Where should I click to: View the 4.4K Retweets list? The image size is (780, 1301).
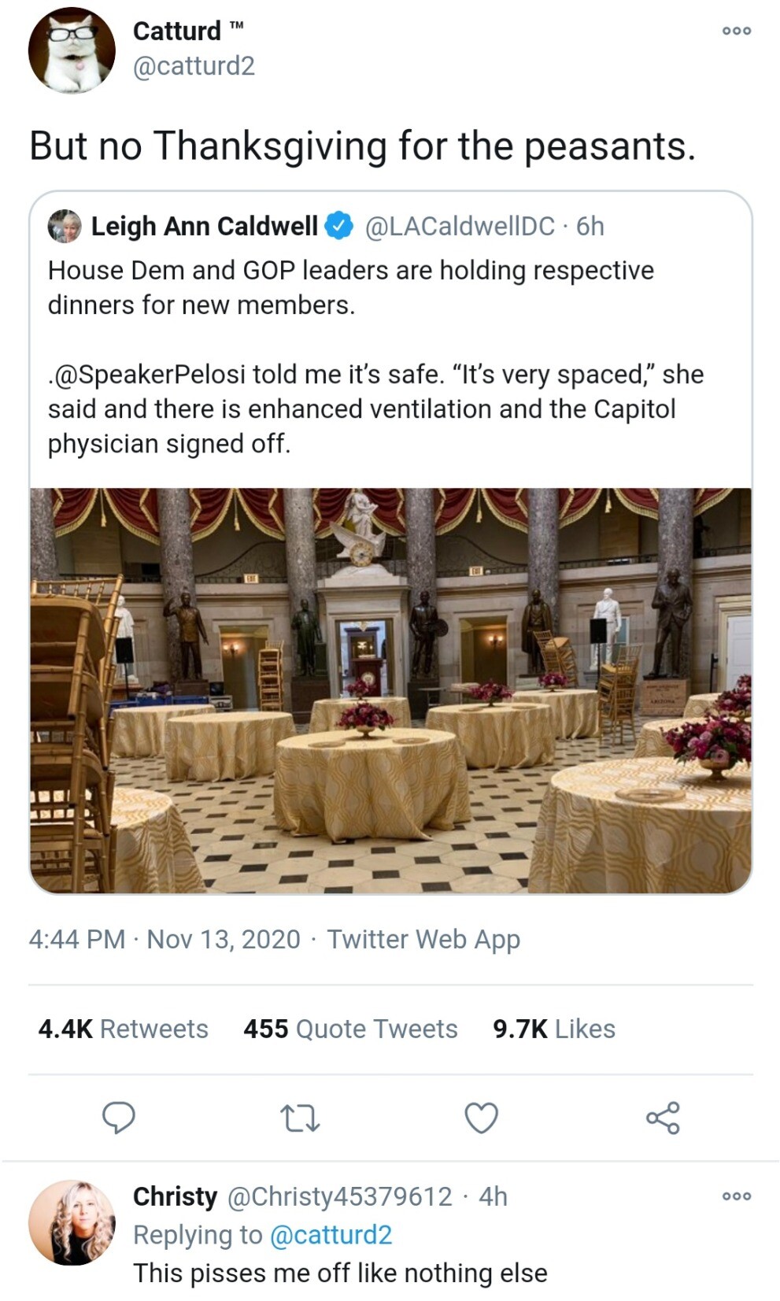pos(124,1029)
